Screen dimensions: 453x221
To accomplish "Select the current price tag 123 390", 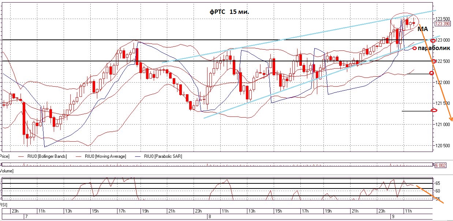I will 443,23.
